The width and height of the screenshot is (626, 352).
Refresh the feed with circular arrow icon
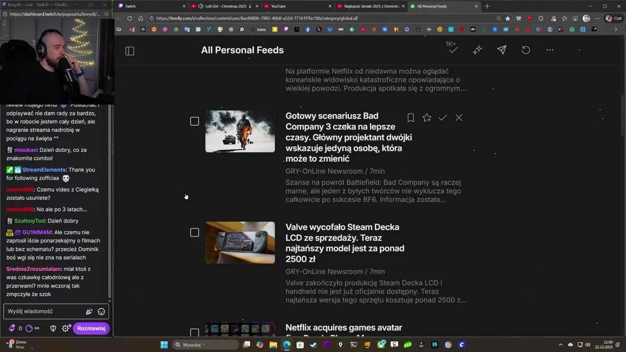pos(526,50)
